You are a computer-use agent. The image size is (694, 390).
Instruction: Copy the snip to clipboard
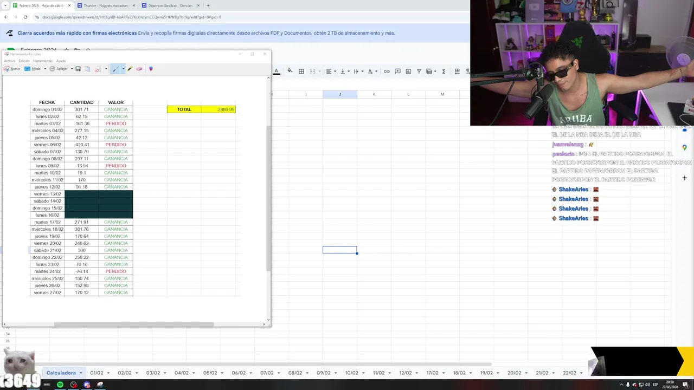click(x=87, y=69)
